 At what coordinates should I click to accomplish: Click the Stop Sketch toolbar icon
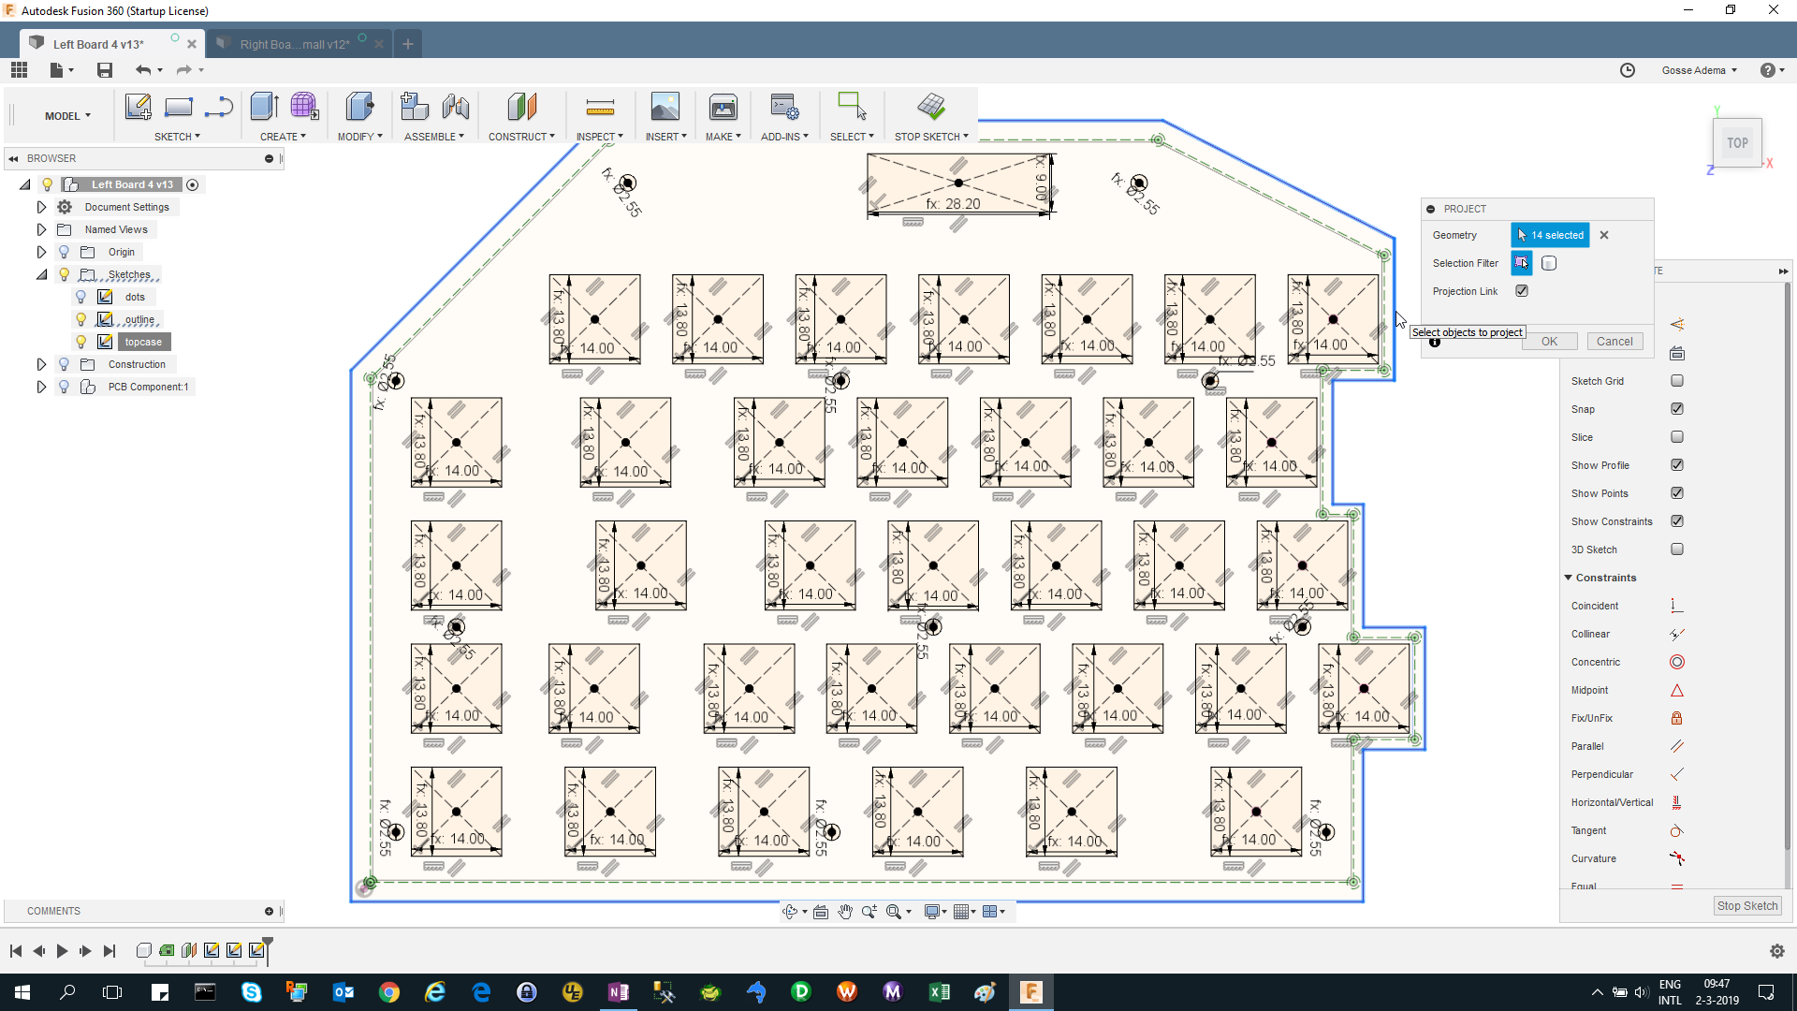[930, 107]
